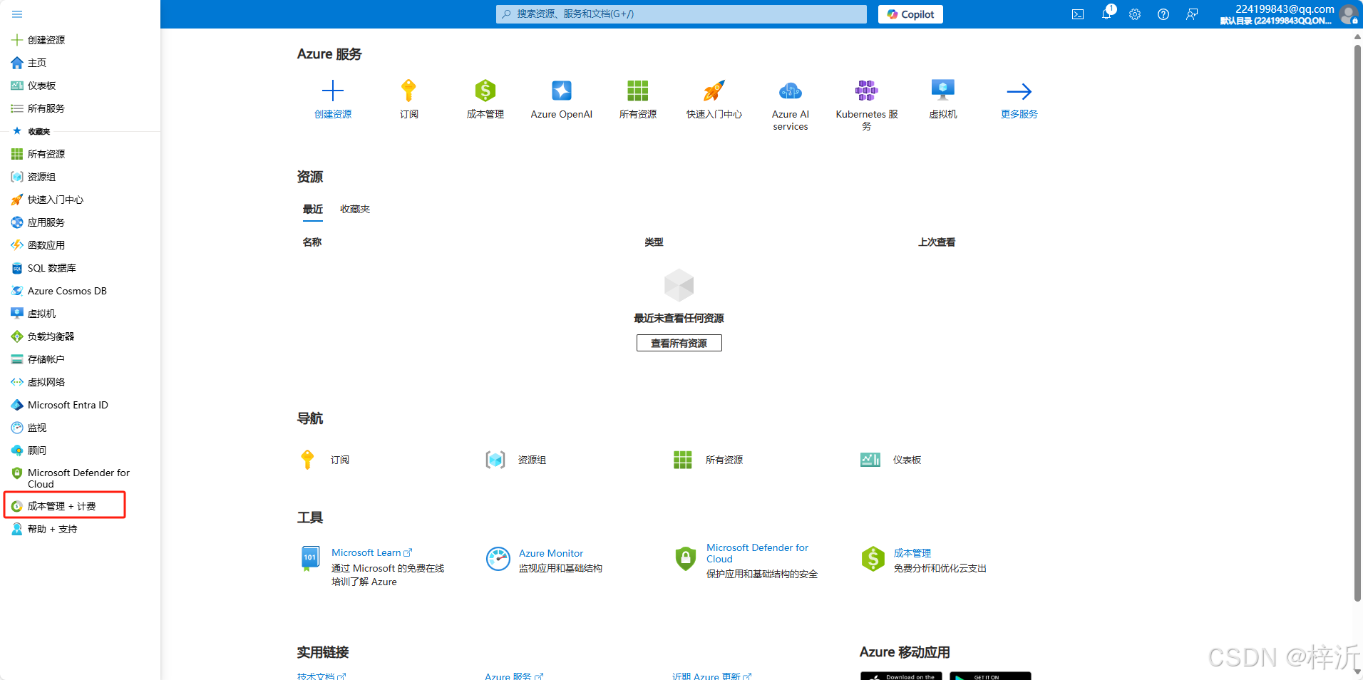
Task: Switch to the 收藏夹 resources tab
Action: click(x=355, y=210)
